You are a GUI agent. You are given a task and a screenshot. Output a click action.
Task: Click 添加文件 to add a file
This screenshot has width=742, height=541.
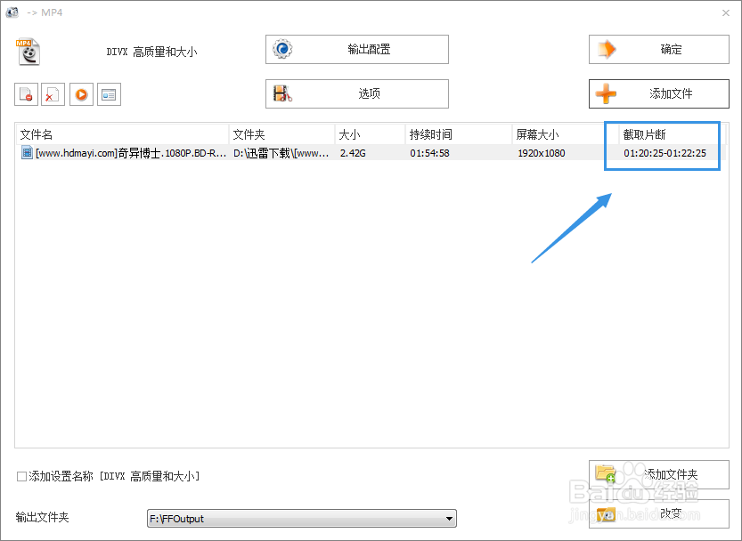click(x=659, y=93)
